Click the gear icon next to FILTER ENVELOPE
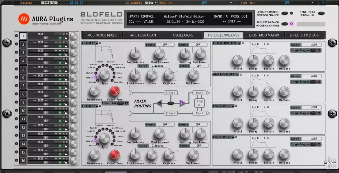This screenshot has height=173, width=339. click(242, 43)
